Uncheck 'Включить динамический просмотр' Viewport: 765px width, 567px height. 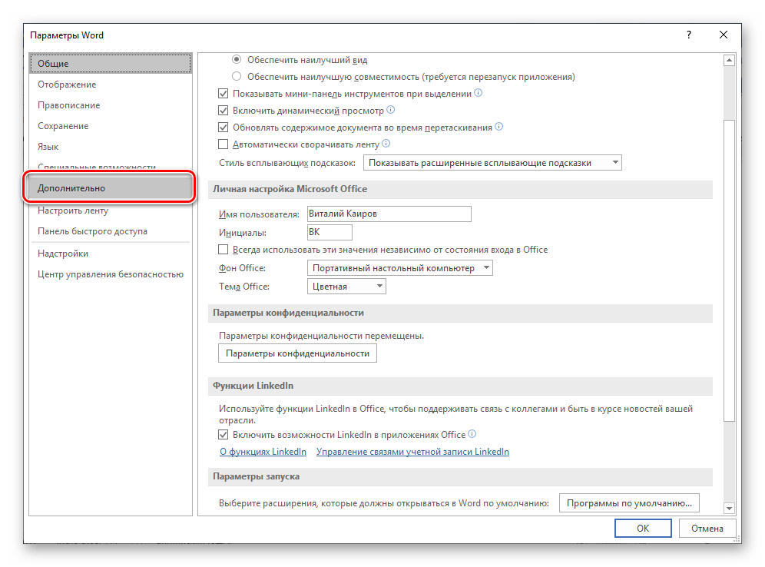[x=224, y=111]
